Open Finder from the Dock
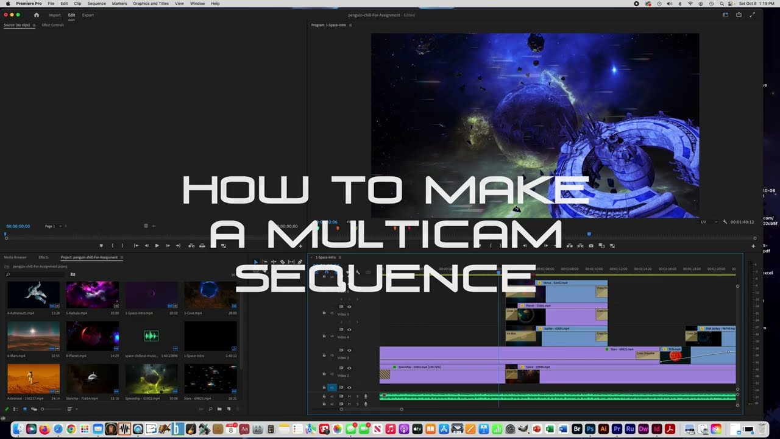Viewport: 780px width, 439px height. 18,429
